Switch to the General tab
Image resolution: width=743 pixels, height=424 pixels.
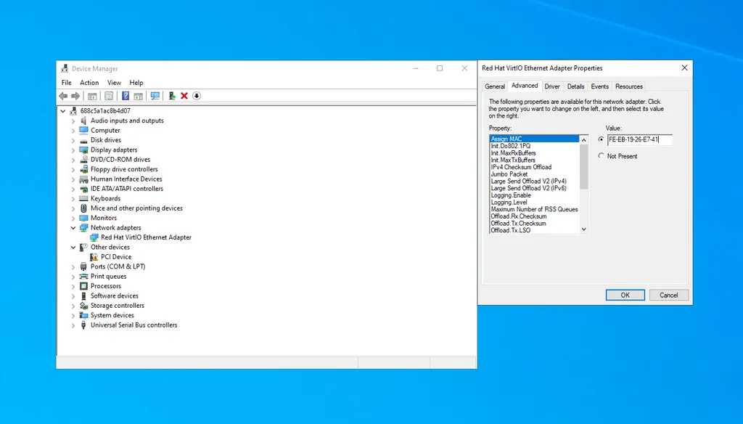[x=495, y=86]
